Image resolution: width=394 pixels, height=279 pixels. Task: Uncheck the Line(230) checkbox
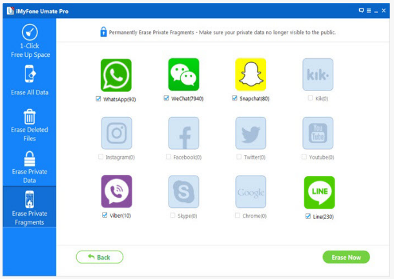click(308, 216)
